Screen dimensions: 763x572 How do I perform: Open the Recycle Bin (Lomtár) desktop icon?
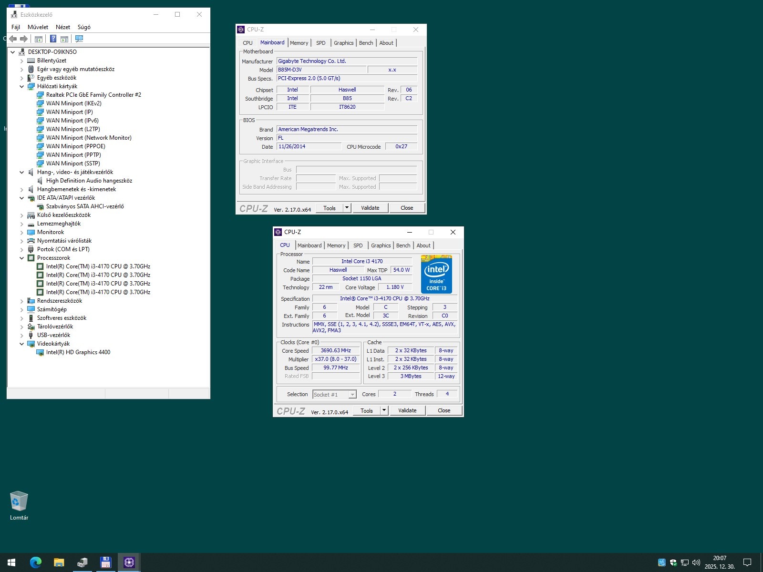pos(19,506)
